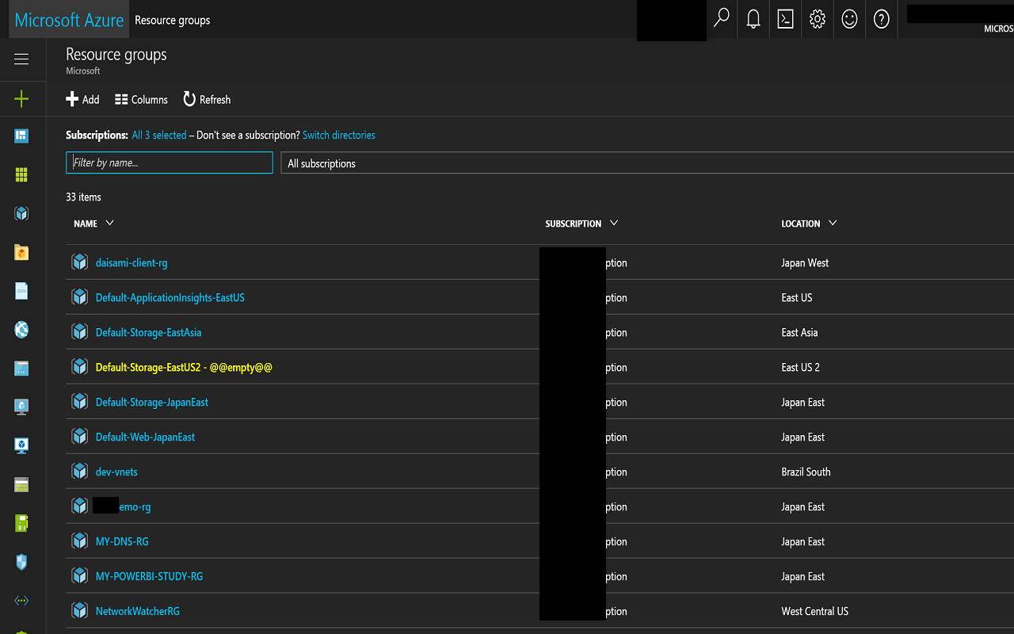Click the East US location cell
1014x634 pixels.
click(x=797, y=298)
